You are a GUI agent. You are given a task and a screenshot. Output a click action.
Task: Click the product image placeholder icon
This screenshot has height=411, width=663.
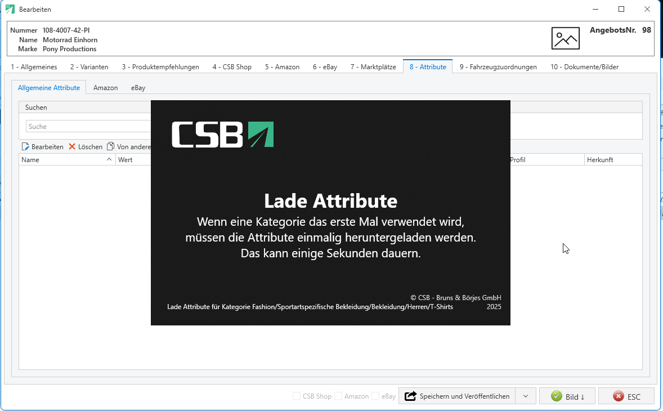(x=565, y=38)
